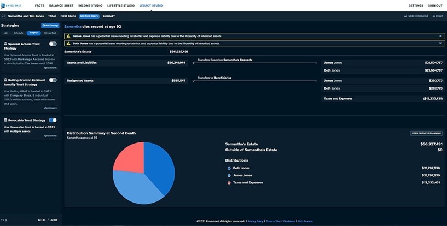
Task: Click James Jones $21,504,757 bequest row
Action: coord(383,63)
